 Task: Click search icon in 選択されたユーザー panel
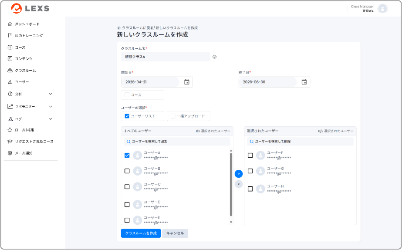252,142
